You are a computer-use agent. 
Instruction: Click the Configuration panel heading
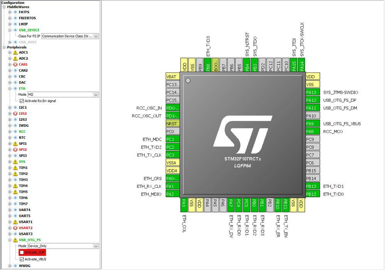point(13,3)
